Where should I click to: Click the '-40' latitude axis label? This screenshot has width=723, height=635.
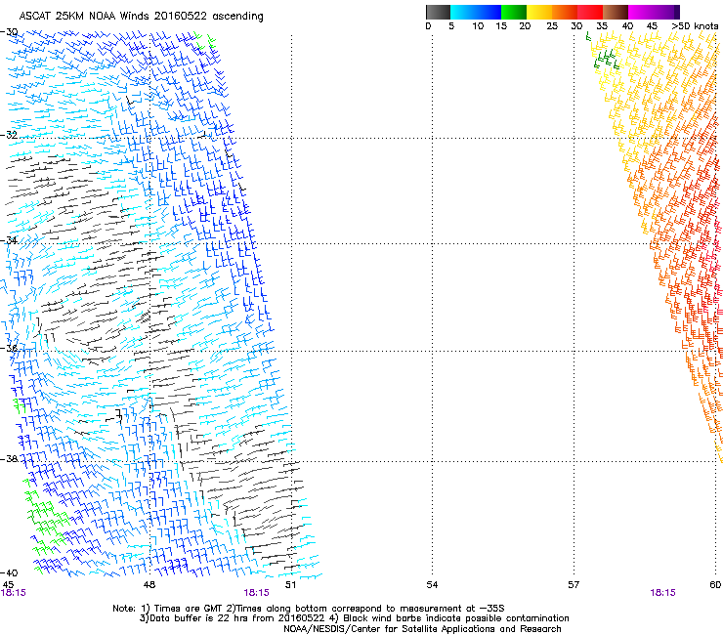coord(9,572)
